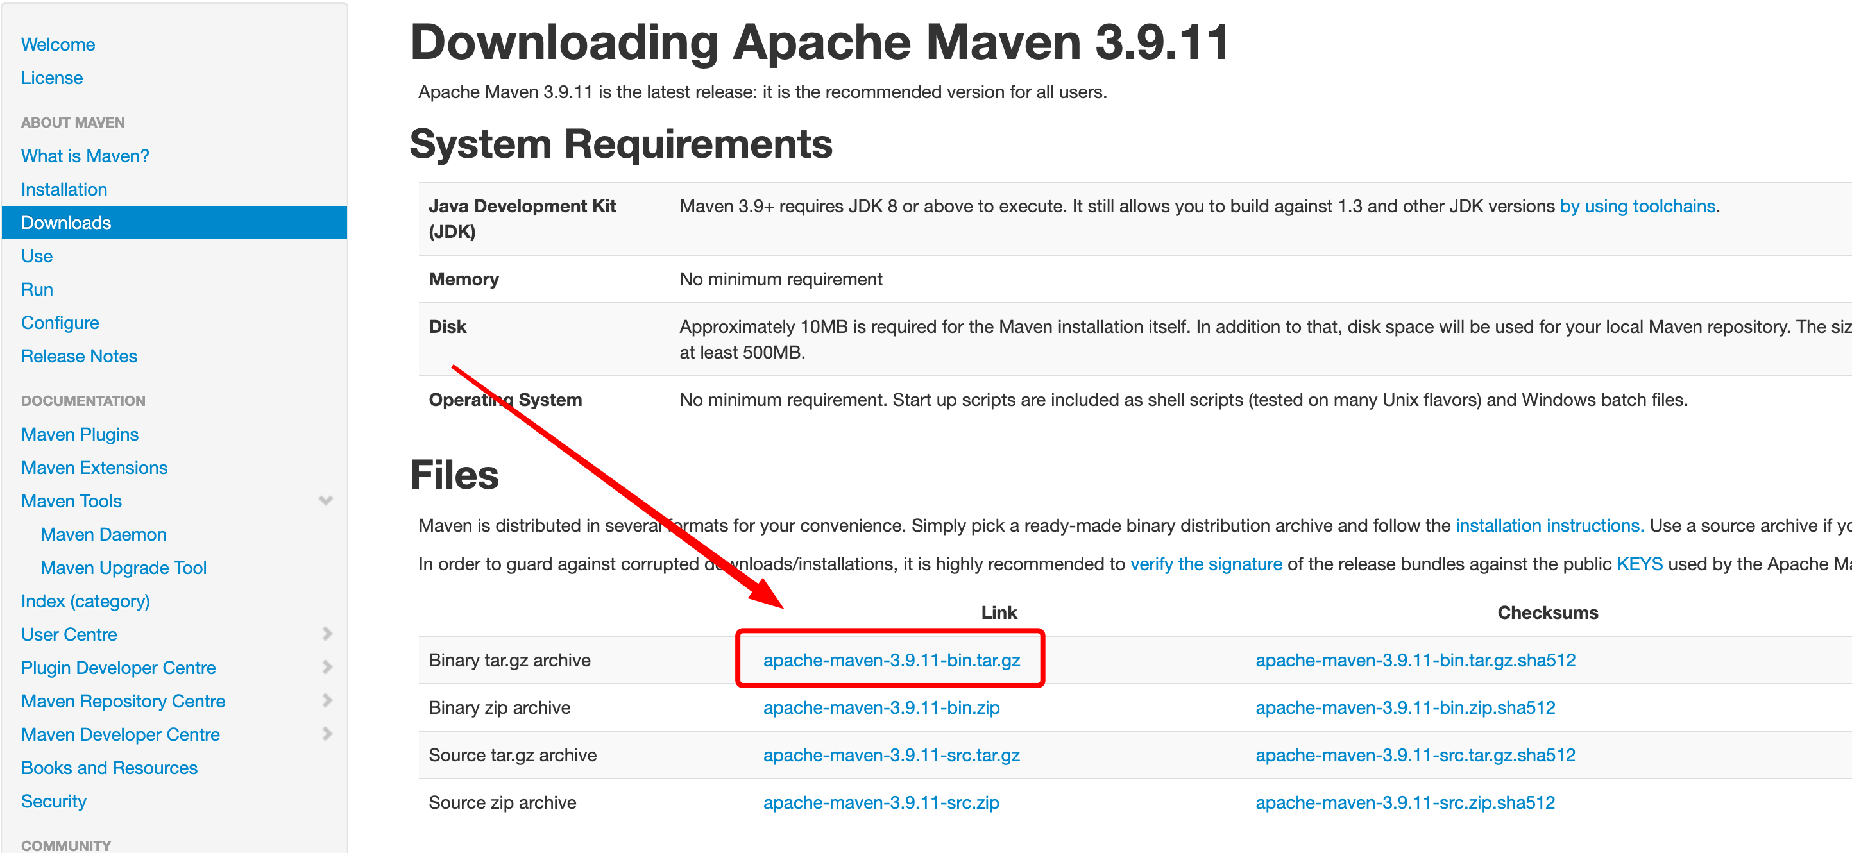This screenshot has height=853, width=1852.
Task: Open Books and Resources link
Action: pos(109,768)
